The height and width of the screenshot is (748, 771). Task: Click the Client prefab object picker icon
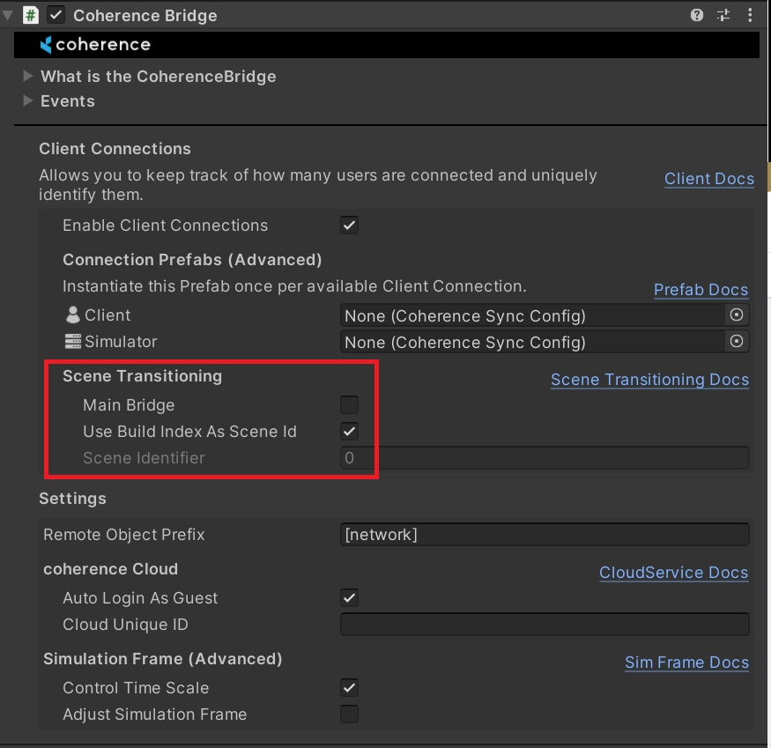coord(738,315)
